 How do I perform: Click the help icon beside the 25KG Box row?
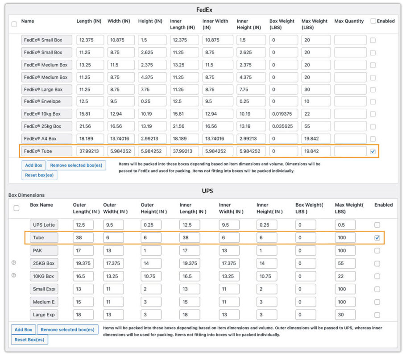coord(14,262)
